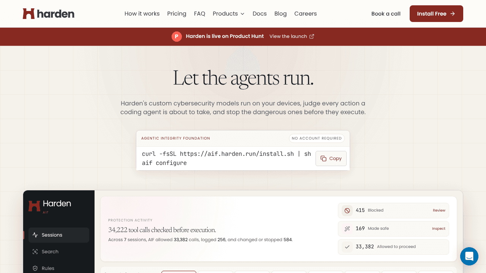Open the FAQ link

[x=199, y=14]
